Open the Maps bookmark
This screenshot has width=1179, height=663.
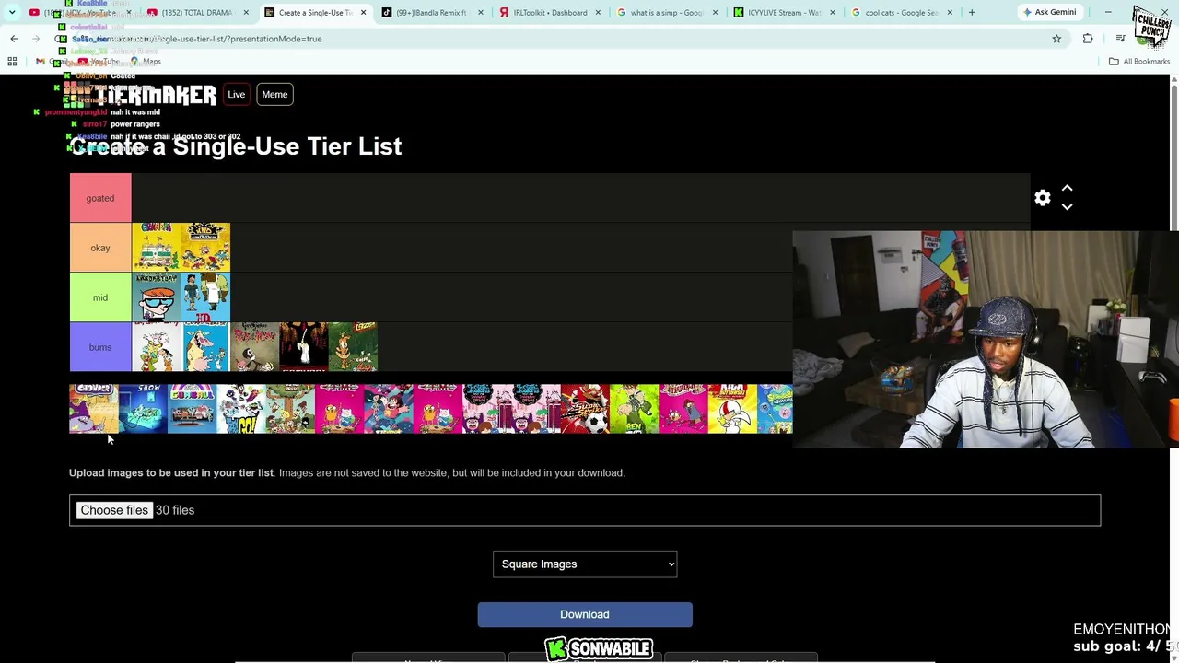[x=147, y=62]
